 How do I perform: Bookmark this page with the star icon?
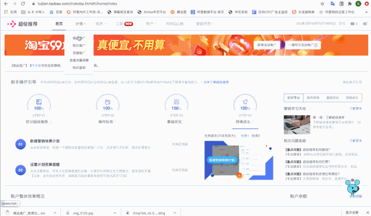pyautogui.click(x=322, y=4)
